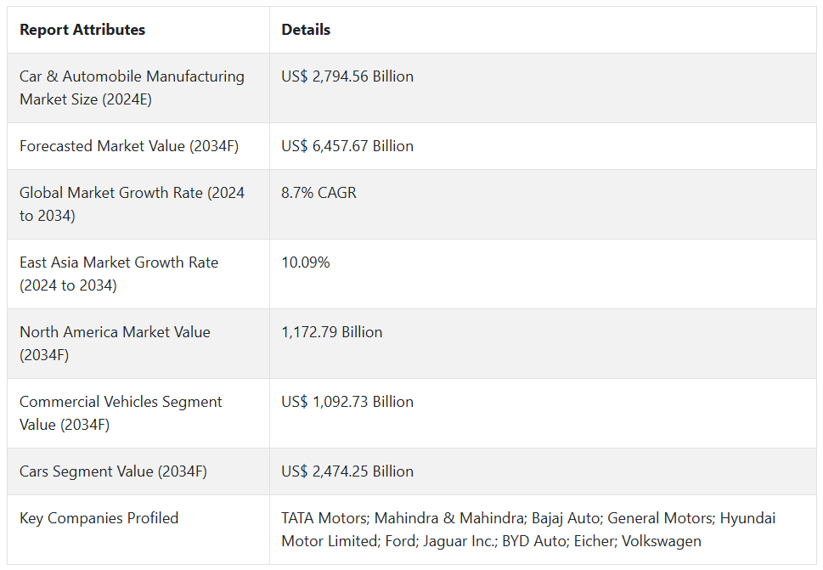Screen dimensions: 823x570
Task: Select the Commercial Vehicles Segment Value cell
Action: (121, 413)
